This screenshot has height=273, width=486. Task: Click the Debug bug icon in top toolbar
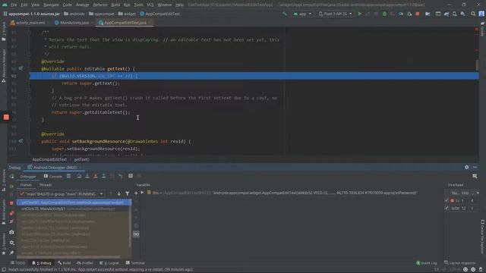(x=384, y=14)
